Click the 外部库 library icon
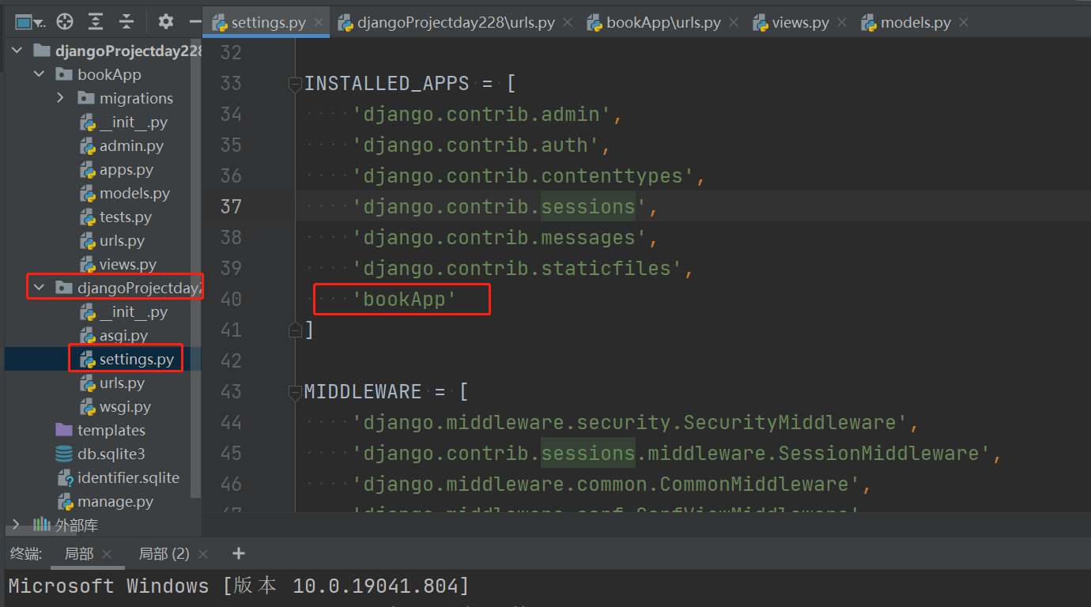The height and width of the screenshot is (607, 1091). 41,525
